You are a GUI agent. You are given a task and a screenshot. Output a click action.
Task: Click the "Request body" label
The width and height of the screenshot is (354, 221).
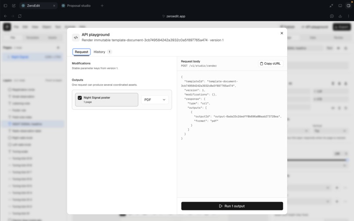point(191,61)
